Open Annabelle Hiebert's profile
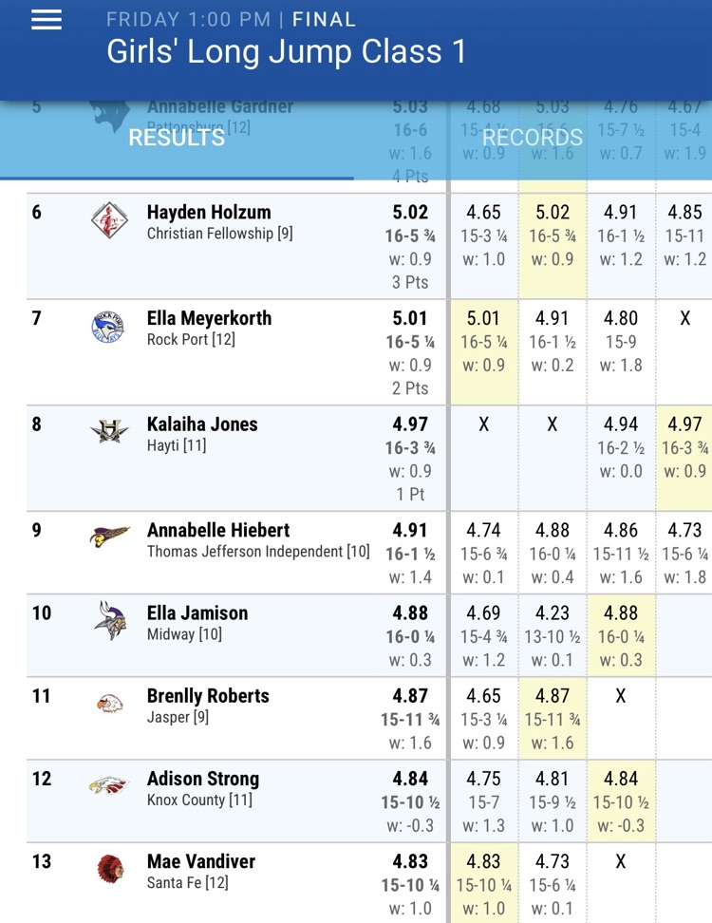The width and height of the screenshot is (712, 923). 217,530
